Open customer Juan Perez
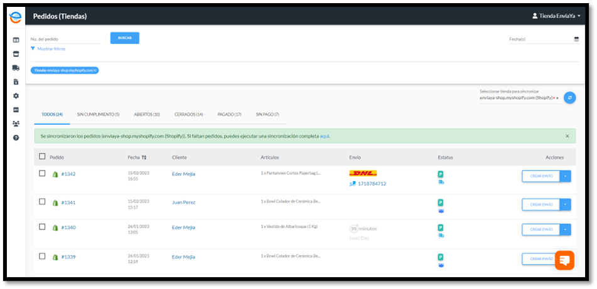597x289 pixels. point(183,202)
